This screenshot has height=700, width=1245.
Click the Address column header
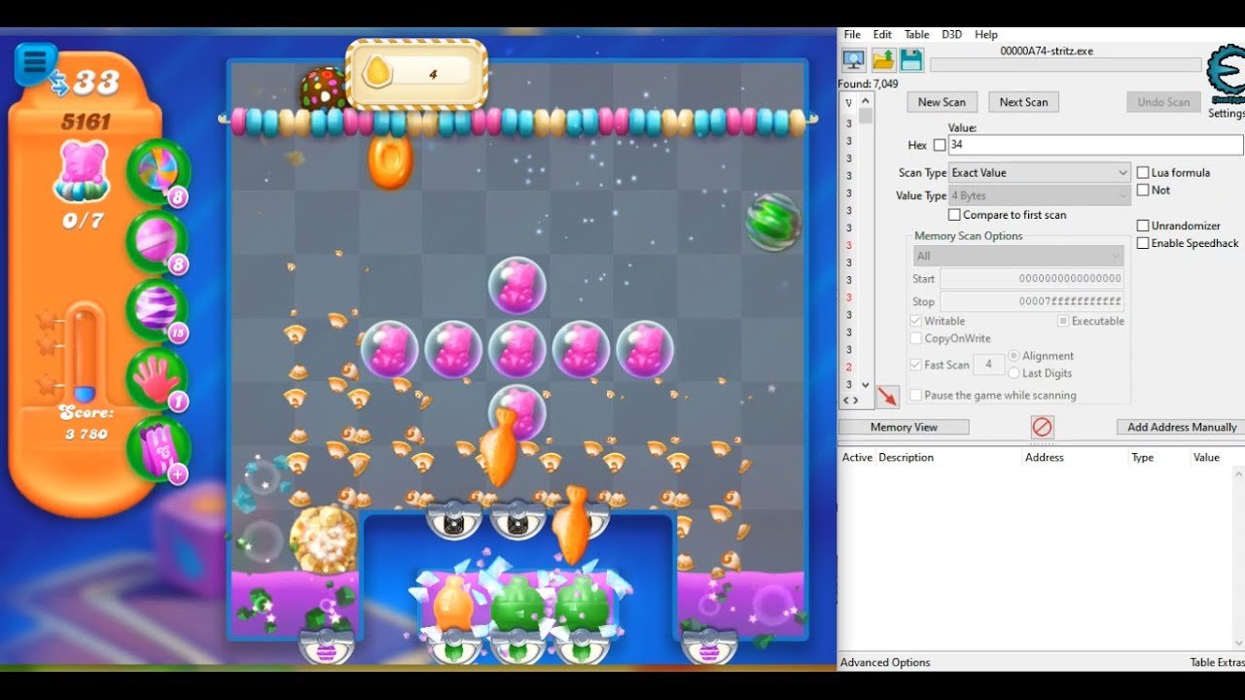pos(1044,457)
